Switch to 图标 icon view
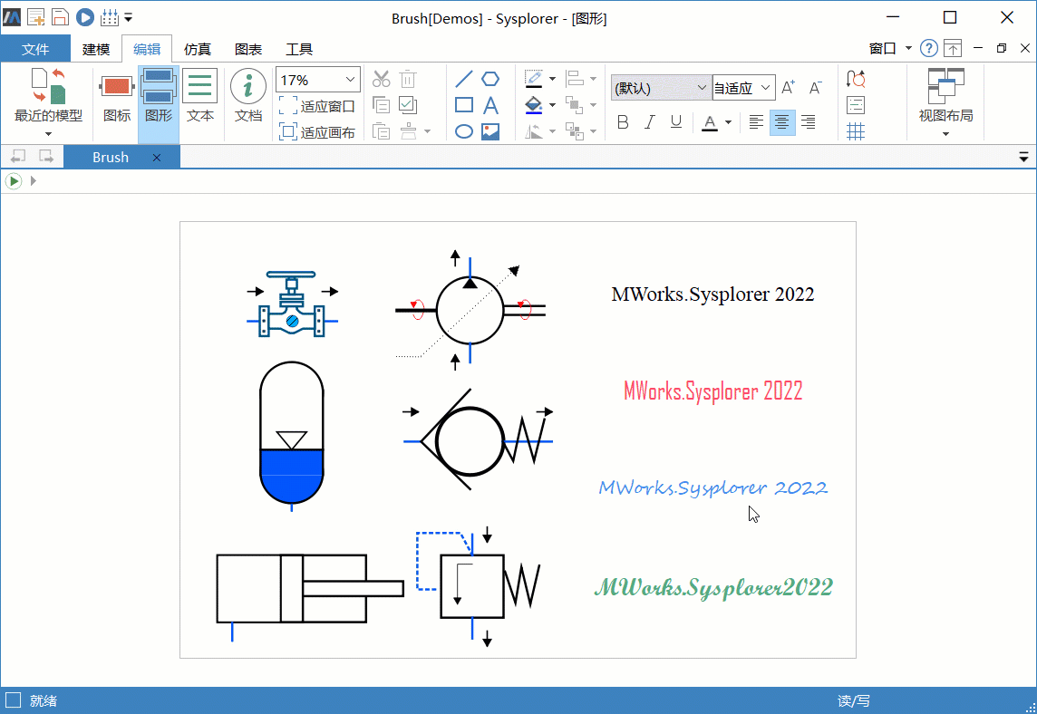Screen dimensions: 1037x714 [x=117, y=99]
